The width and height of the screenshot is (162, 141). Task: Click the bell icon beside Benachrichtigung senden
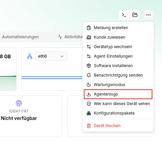coord(89,75)
